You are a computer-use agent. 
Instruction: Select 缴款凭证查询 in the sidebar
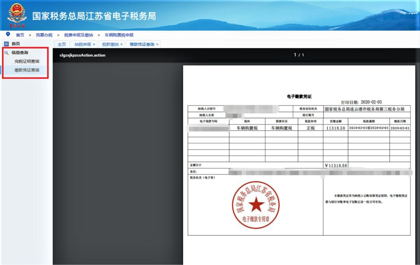point(27,70)
